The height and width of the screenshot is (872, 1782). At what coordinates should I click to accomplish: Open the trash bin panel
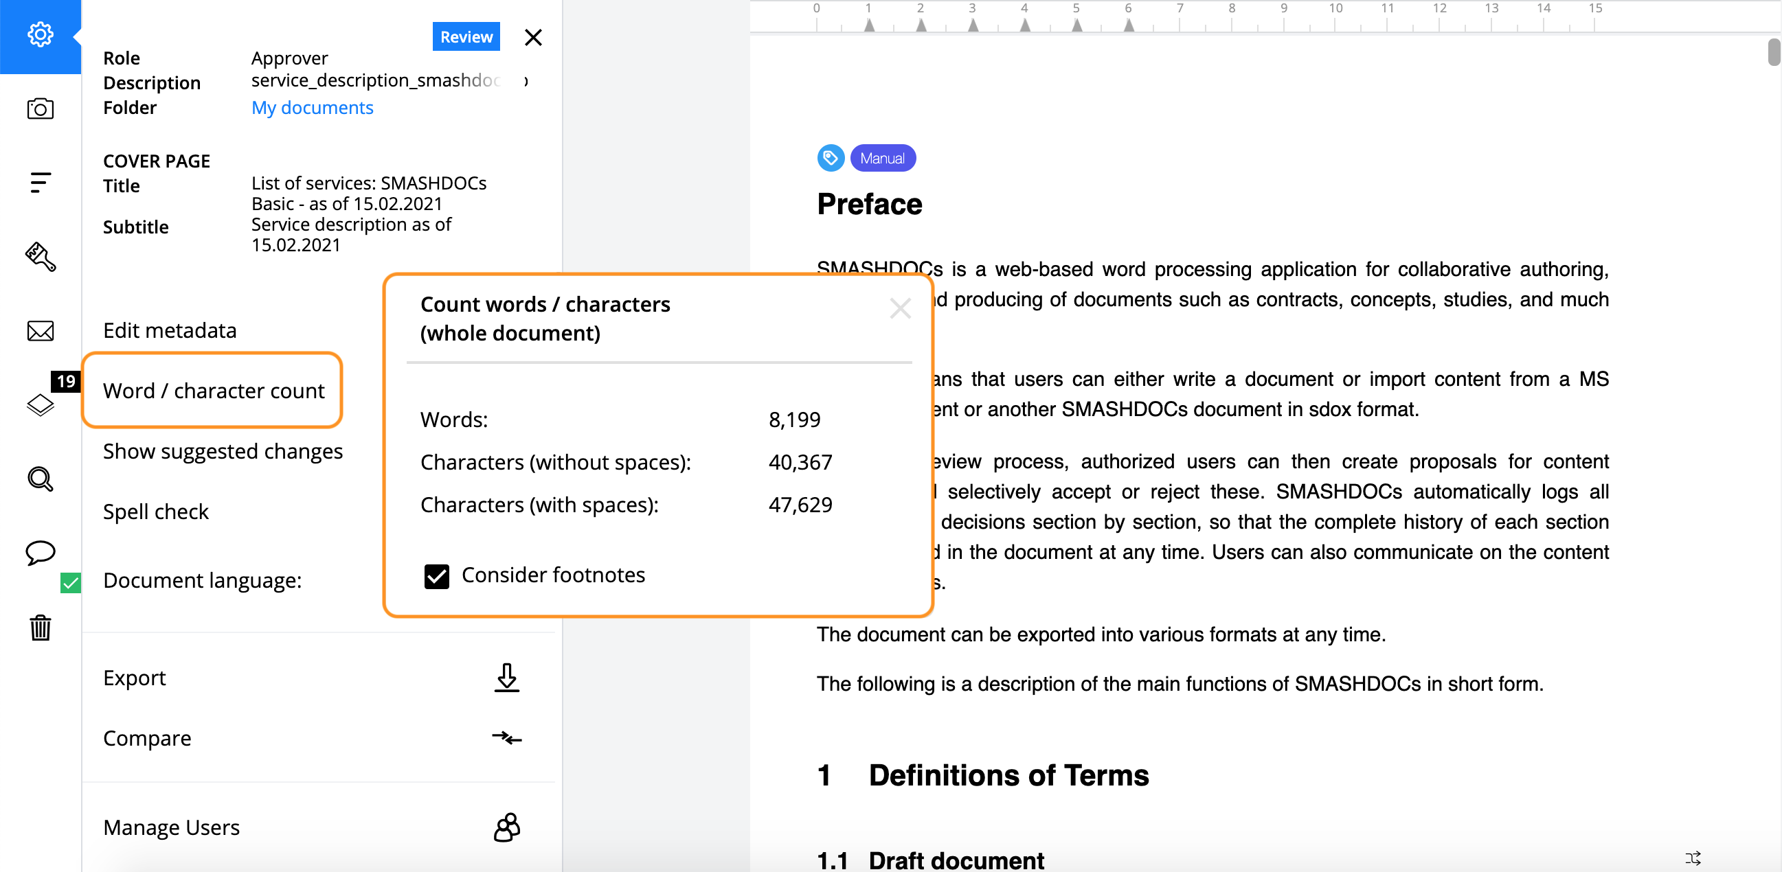(x=40, y=627)
